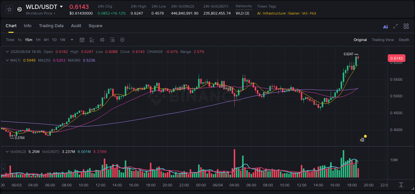Select the 1W interval
Viewport: 415px width, 194px height.
(x=62, y=40)
